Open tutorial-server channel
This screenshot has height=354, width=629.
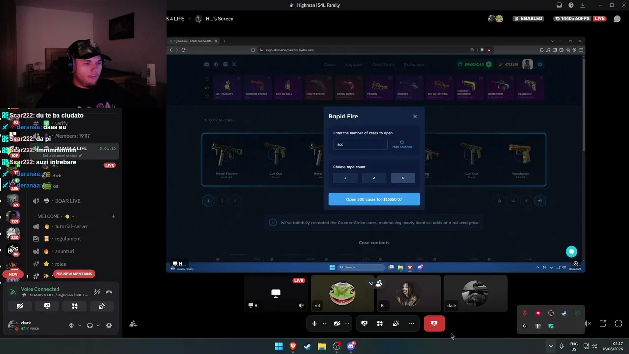(71, 227)
